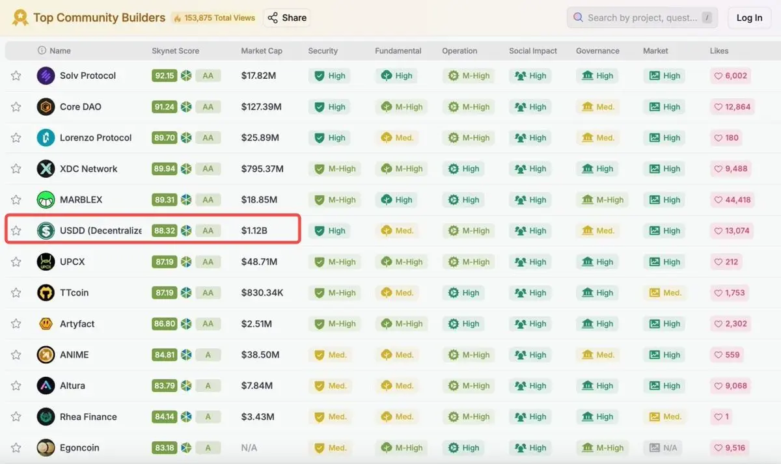781x464 pixels.
Task: Click ANIME's Med. Security rating
Action: [x=331, y=355]
